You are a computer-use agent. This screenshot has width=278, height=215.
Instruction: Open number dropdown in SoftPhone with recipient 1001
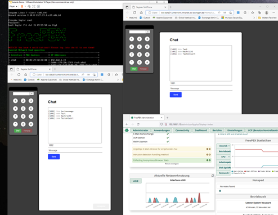point(148,32)
